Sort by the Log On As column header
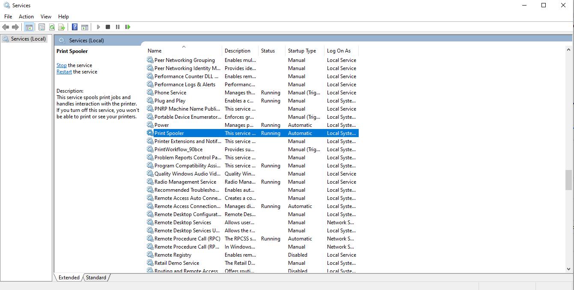 point(341,51)
